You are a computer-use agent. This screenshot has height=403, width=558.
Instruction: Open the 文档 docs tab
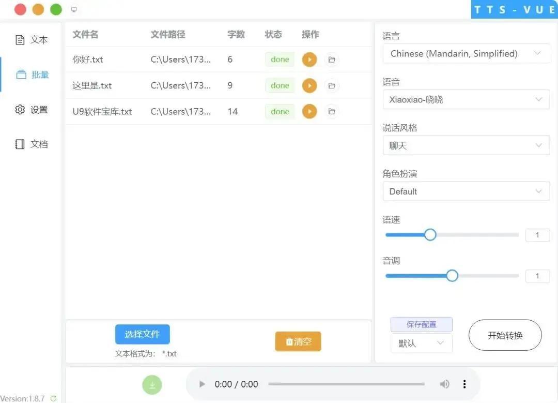[32, 144]
